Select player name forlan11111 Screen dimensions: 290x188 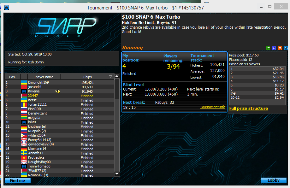[x=37, y=105]
